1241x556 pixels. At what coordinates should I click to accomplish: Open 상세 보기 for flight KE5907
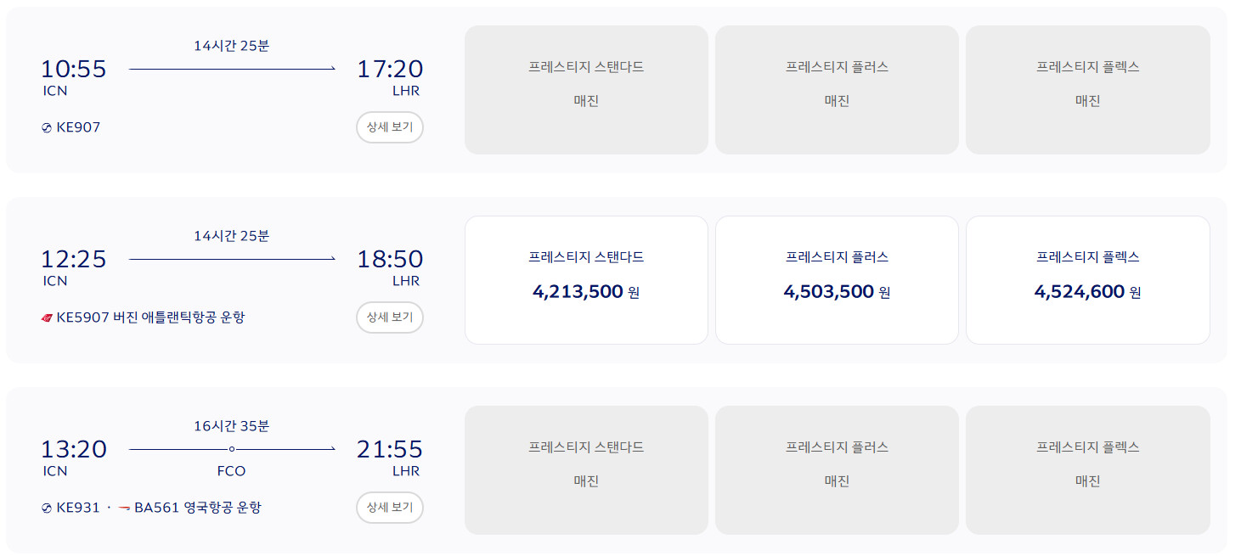point(390,317)
